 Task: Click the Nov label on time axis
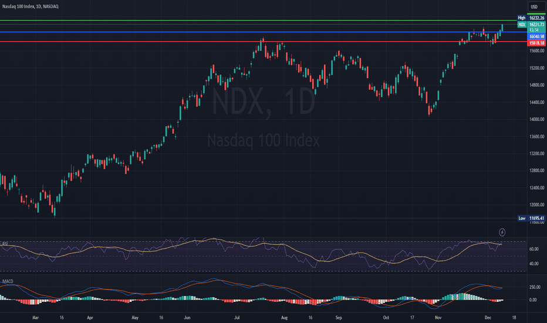pyautogui.click(x=438, y=318)
